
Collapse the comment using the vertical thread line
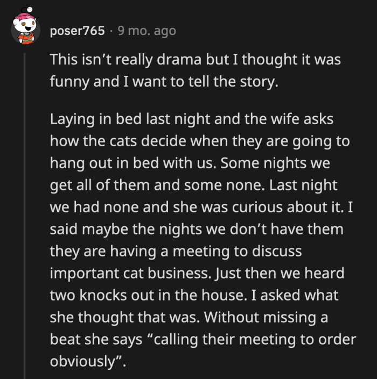tap(24, 215)
